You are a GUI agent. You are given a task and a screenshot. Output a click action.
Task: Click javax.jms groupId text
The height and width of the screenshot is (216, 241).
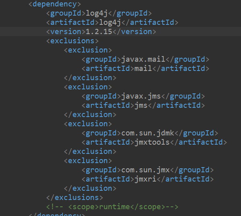pyautogui.click(x=141, y=96)
